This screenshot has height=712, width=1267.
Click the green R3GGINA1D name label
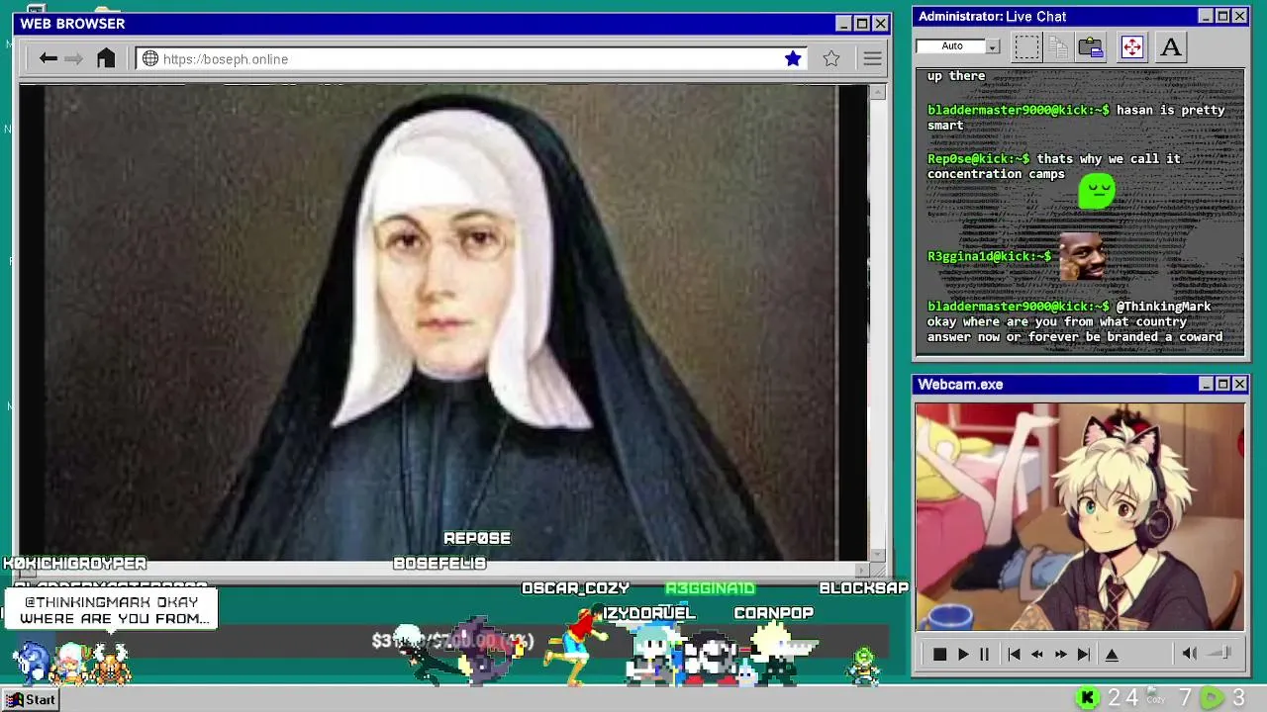(710, 588)
